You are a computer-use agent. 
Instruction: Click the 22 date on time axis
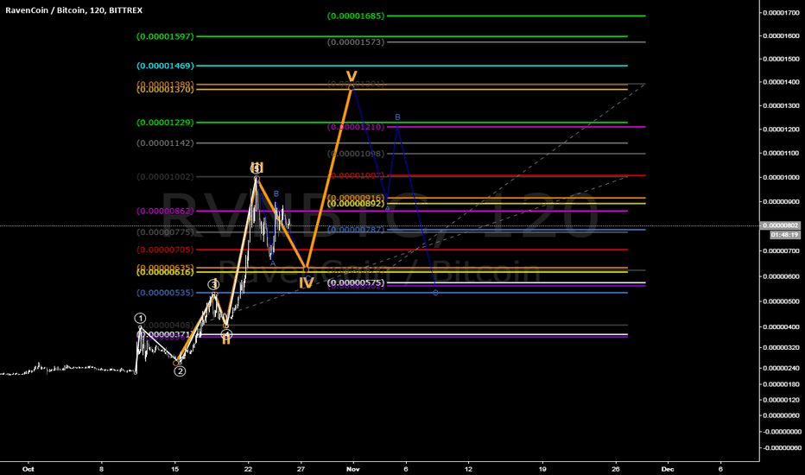pyautogui.click(x=249, y=469)
